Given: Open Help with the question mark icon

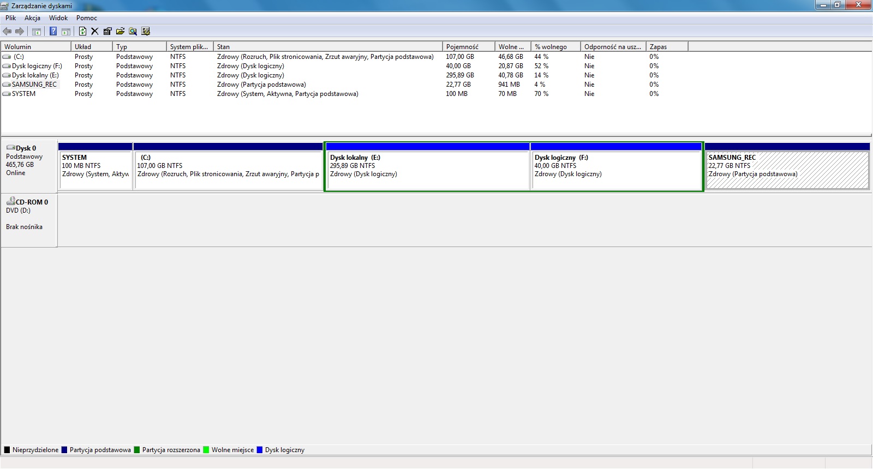Looking at the screenshot, I should pos(53,32).
